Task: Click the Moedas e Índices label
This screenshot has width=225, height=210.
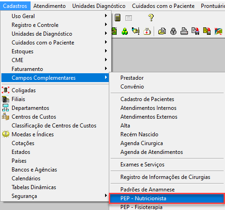Action: tap(33, 134)
